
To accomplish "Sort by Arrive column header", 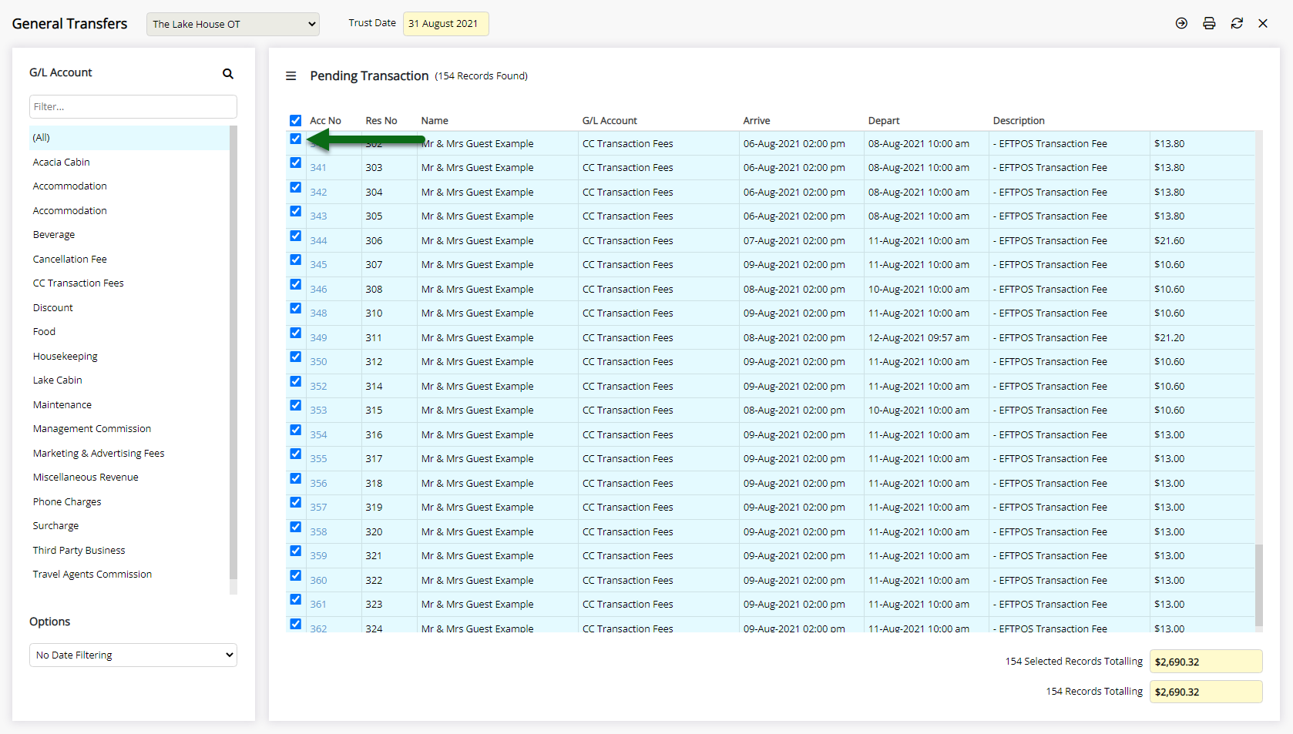I will click(x=757, y=121).
